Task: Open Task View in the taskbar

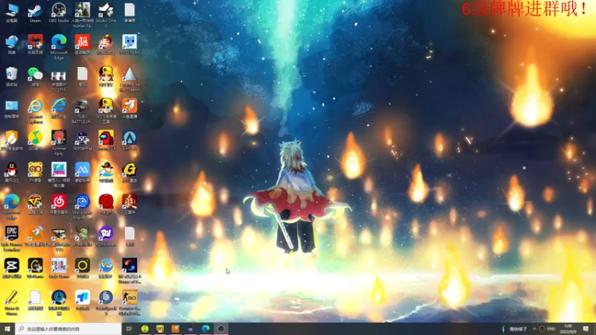Action: [x=129, y=329]
